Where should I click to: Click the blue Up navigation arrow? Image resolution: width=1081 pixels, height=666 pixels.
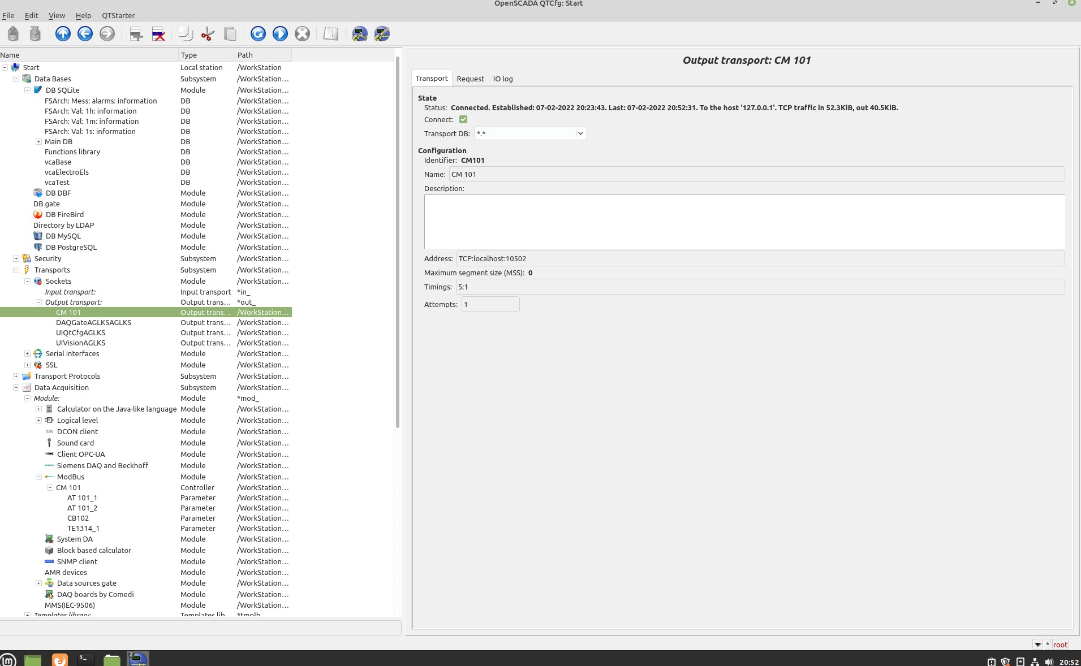click(x=63, y=34)
